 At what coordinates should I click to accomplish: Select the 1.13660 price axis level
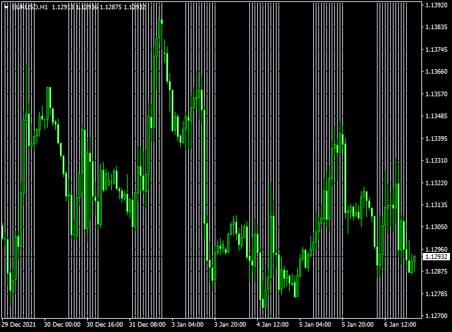pyautogui.click(x=437, y=72)
